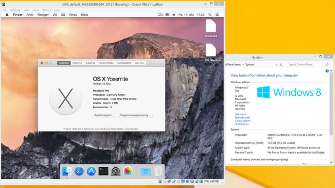The image size is (335, 188).
Task: Open VirtualBox Devices menu
Action: click(x=46, y=10)
